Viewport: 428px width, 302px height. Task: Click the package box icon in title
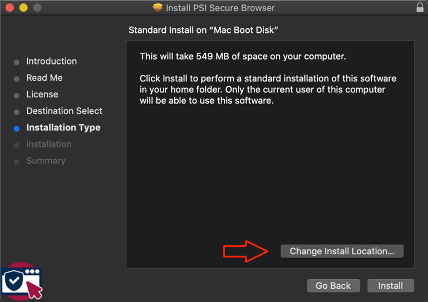[158, 8]
